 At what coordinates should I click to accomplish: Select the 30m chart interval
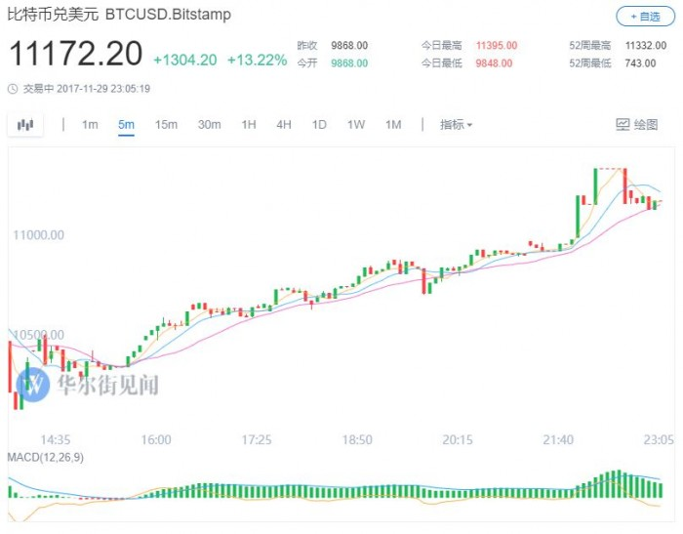[x=209, y=125]
